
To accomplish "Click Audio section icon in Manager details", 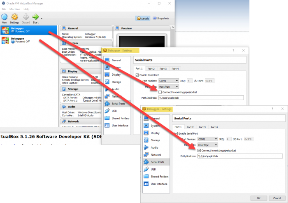I will (64, 107).
